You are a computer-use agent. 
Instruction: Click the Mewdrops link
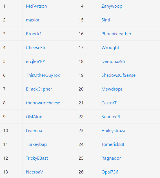point(112,89)
